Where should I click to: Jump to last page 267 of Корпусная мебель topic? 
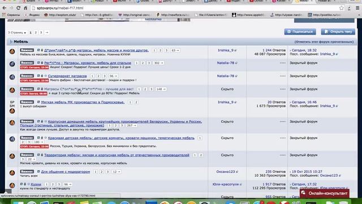click(131, 125)
